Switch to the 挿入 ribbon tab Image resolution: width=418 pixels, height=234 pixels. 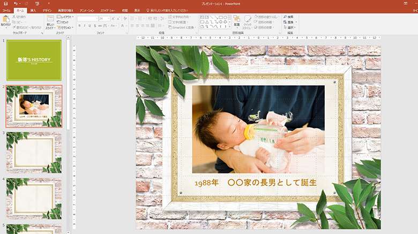pyautogui.click(x=33, y=10)
